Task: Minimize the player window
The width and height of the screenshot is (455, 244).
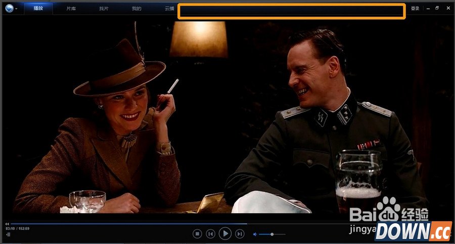Action: (428, 9)
